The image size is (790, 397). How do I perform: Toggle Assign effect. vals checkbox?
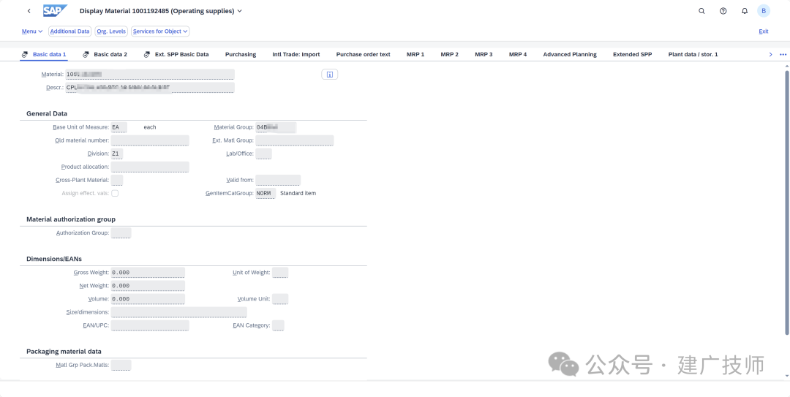[115, 194]
